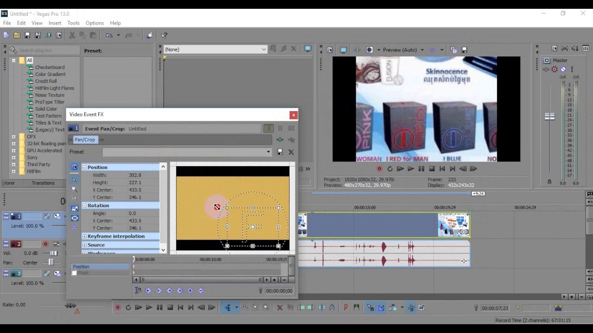This screenshot has width=593, height=333.
Task: Expand the OFX folder in plug-in tree
Action: (14, 137)
